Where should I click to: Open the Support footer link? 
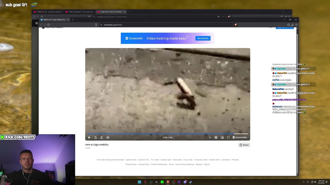pos(199,164)
